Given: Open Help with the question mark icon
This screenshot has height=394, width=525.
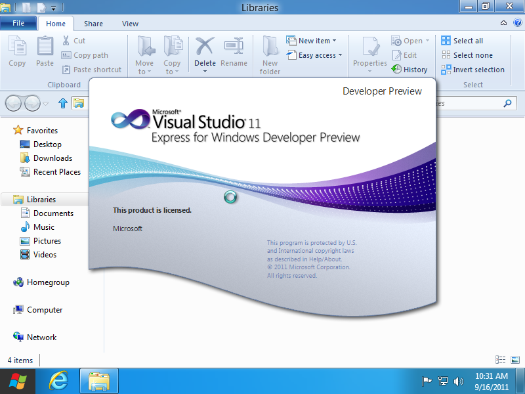Looking at the screenshot, I should (518, 22).
